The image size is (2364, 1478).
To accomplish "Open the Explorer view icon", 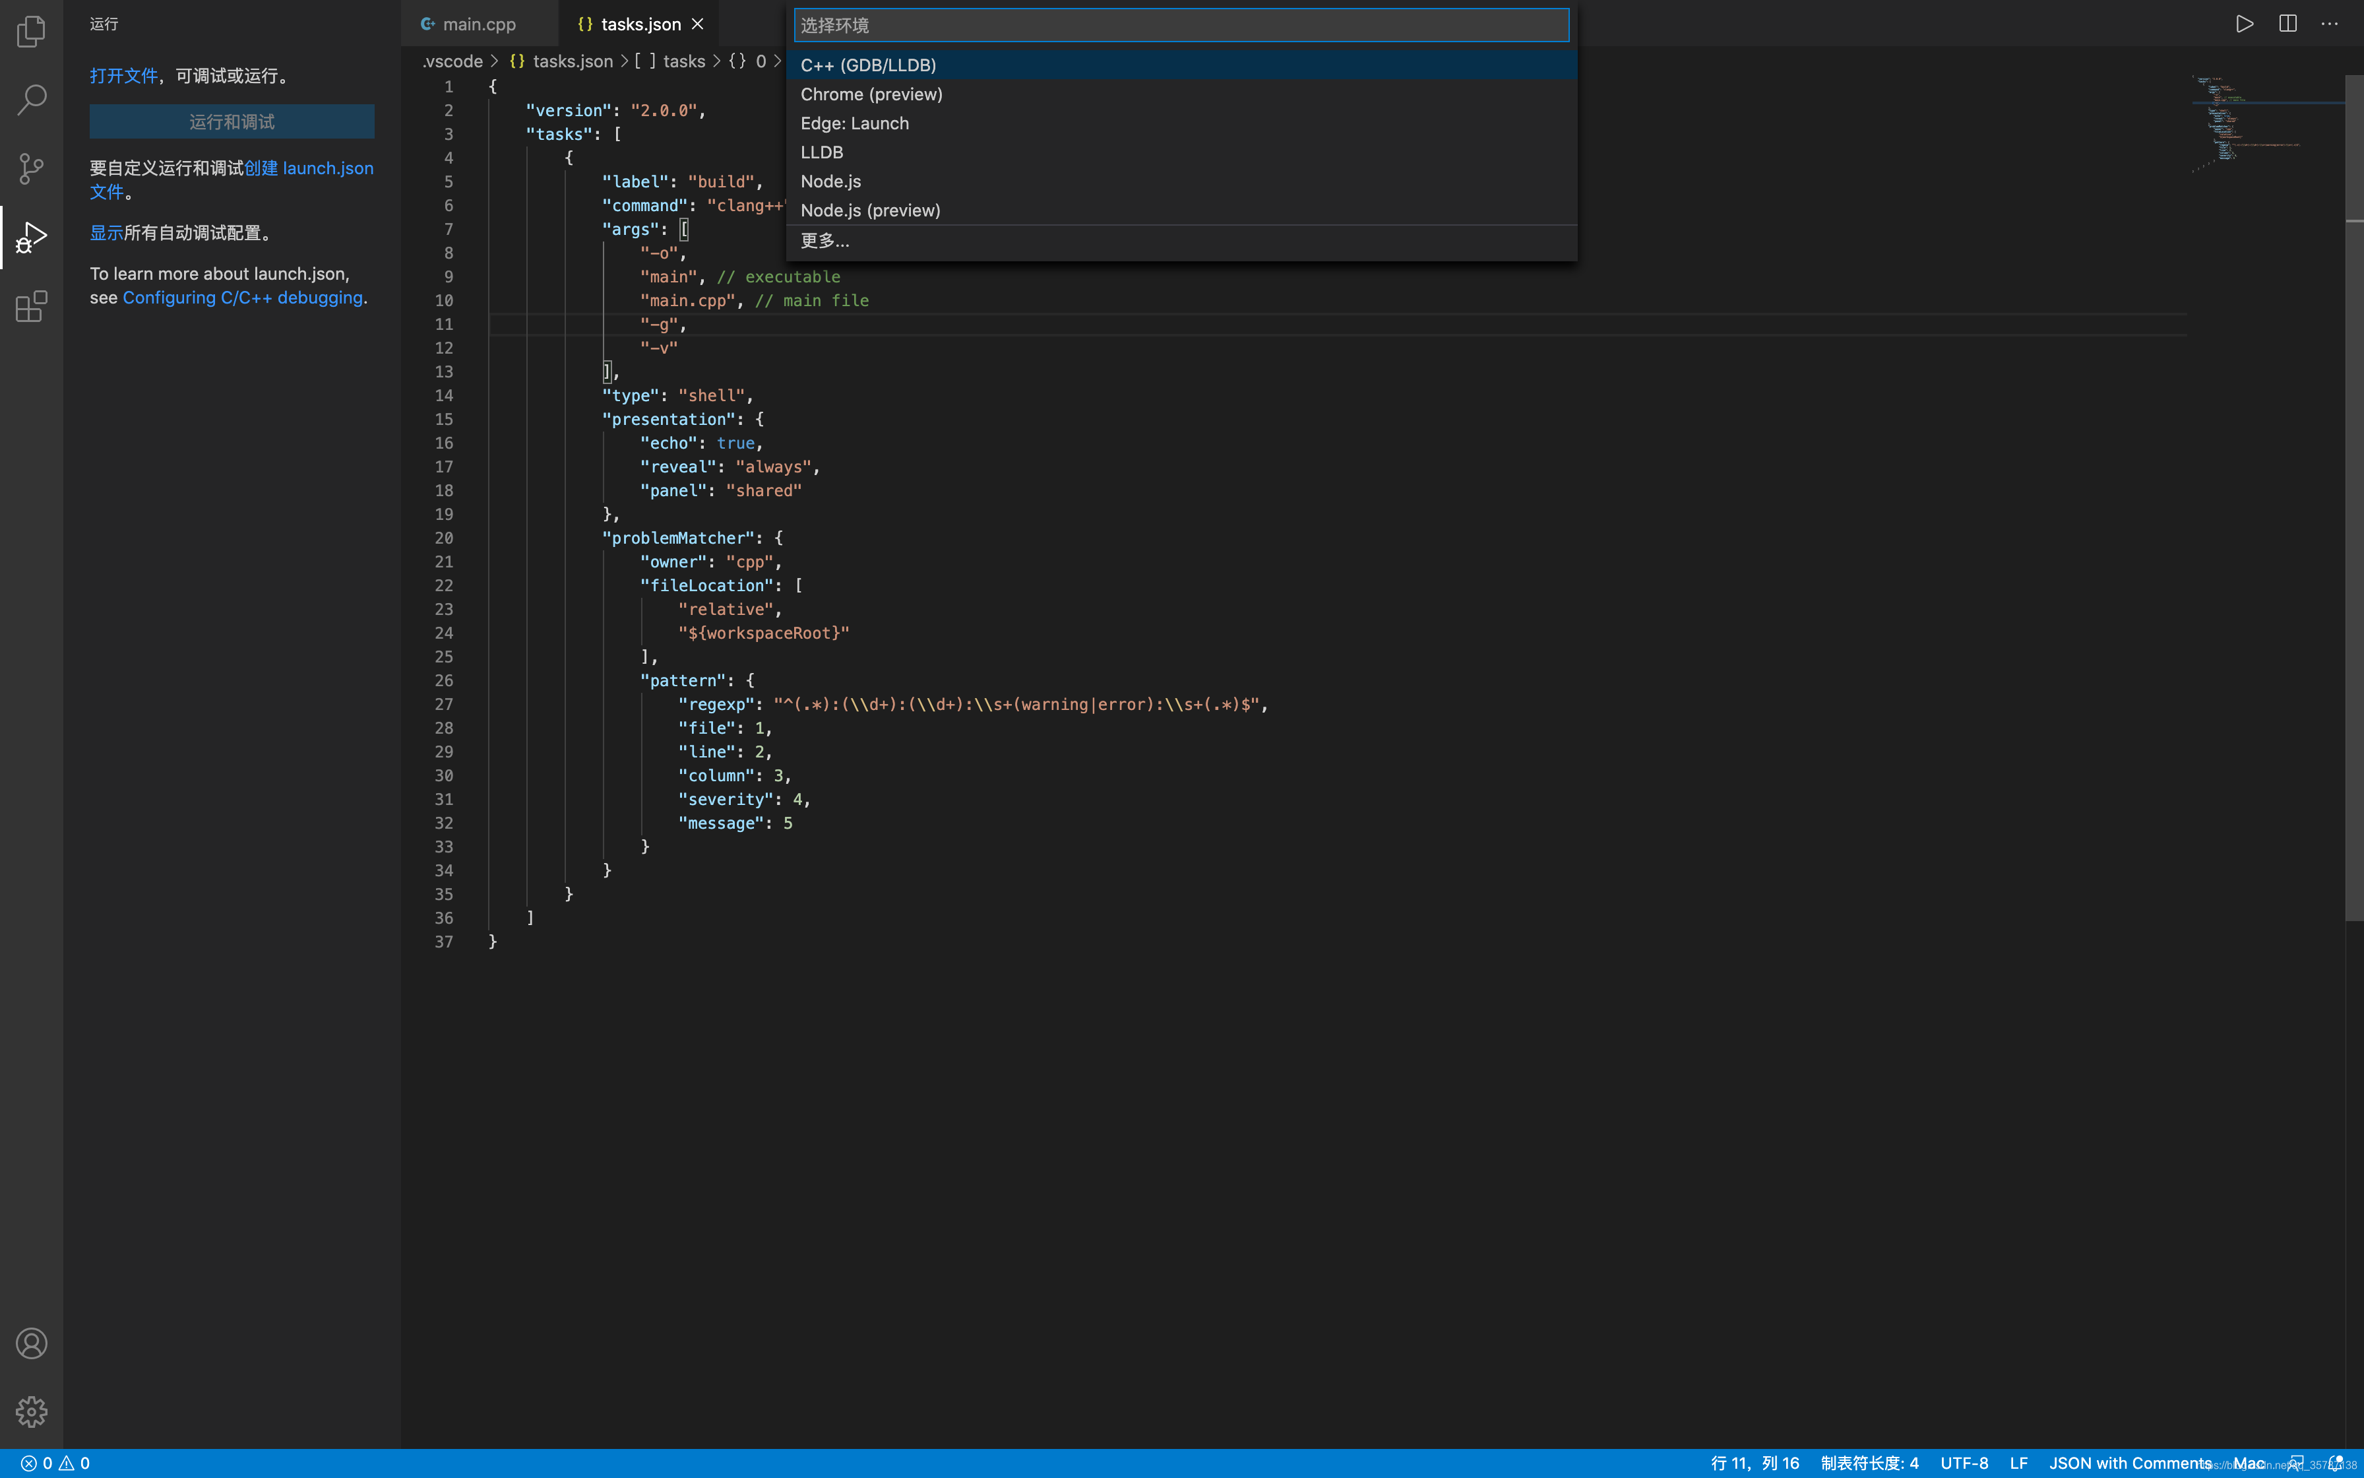I will tap(31, 31).
